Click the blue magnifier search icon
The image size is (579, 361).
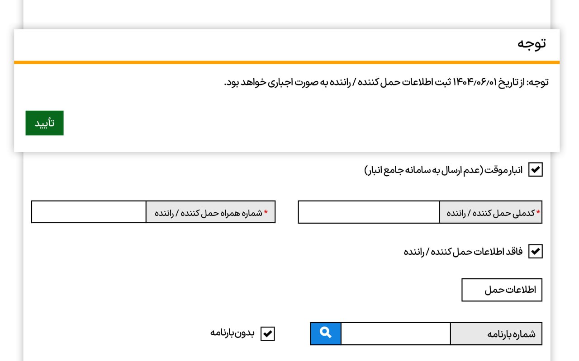(326, 333)
